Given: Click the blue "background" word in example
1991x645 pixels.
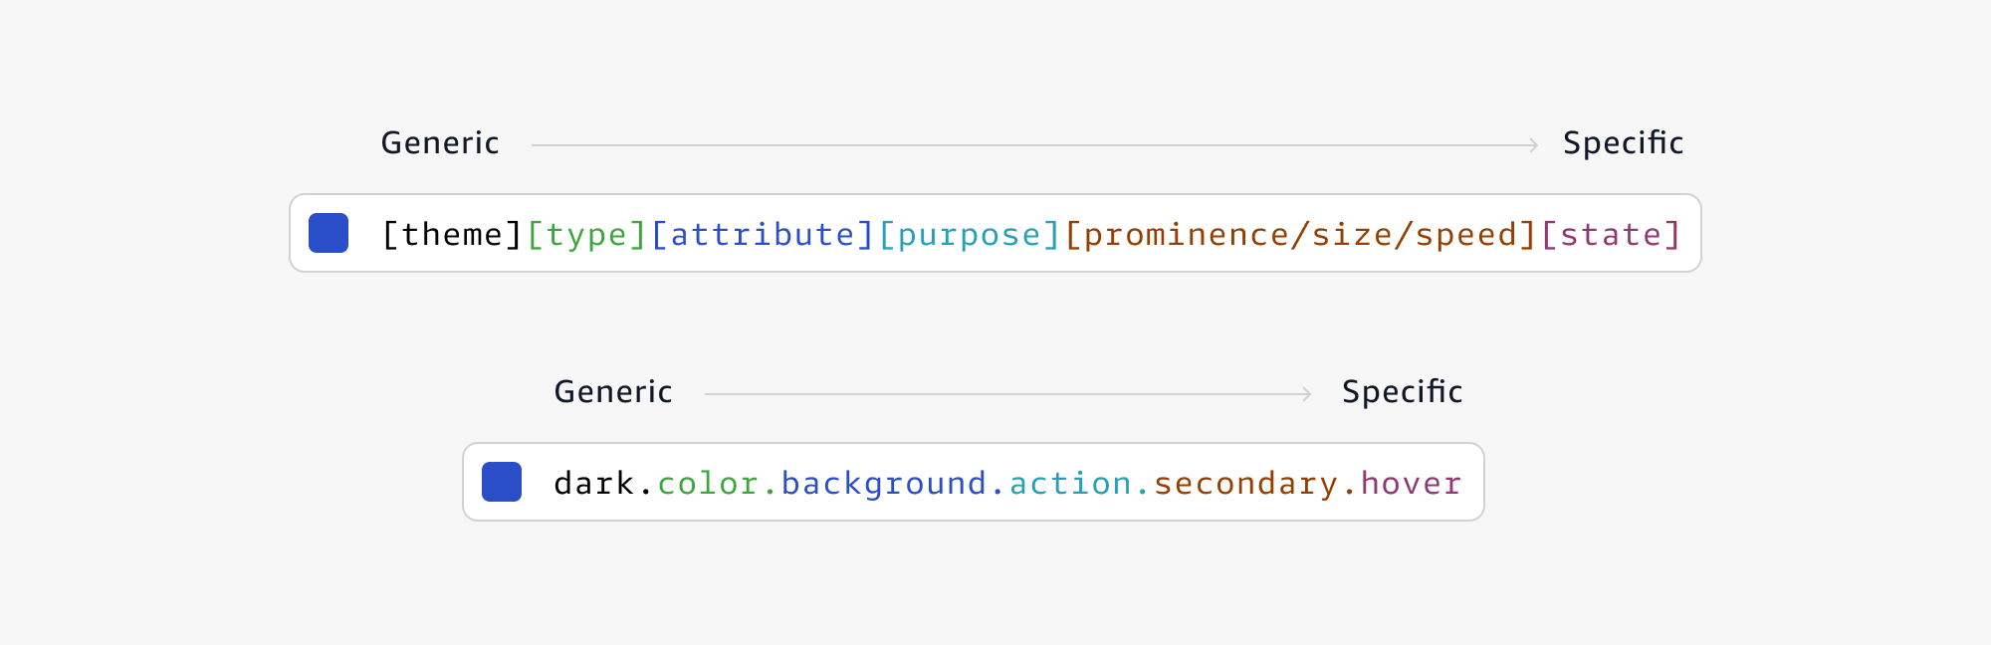Looking at the screenshot, I should point(884,484).
